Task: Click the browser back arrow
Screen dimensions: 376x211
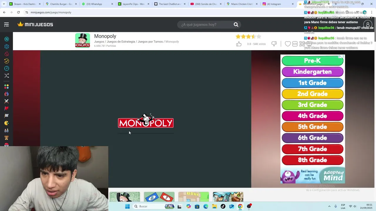Action: pyautogui.click(x=4, y=12)
